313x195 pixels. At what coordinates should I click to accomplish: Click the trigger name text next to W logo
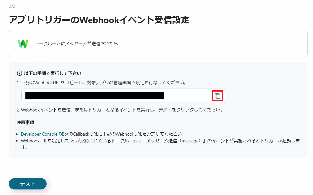tap(76, 44)
